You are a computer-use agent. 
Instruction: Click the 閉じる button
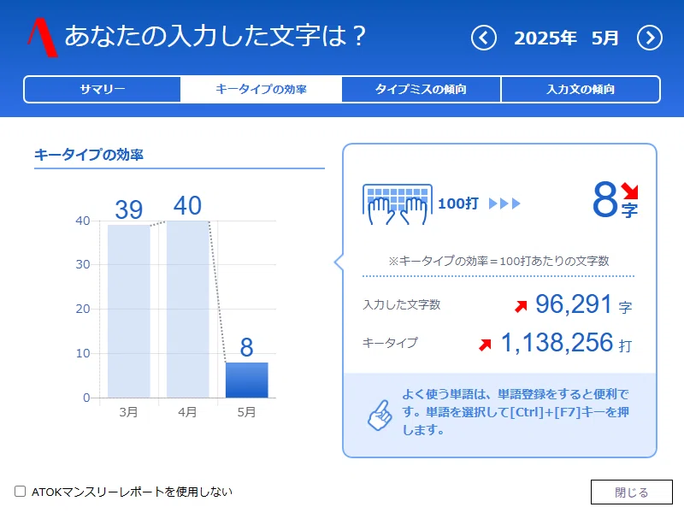click(632, 492)
